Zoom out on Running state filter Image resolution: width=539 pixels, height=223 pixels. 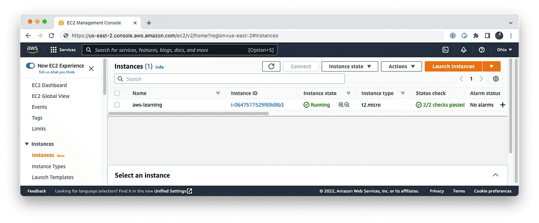347,105
